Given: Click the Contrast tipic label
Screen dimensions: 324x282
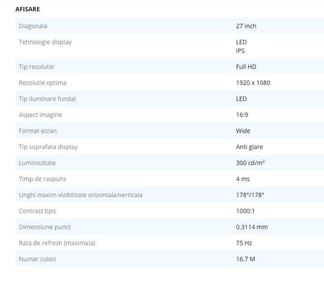Looking at the screenshot, I should click(38, 211).
